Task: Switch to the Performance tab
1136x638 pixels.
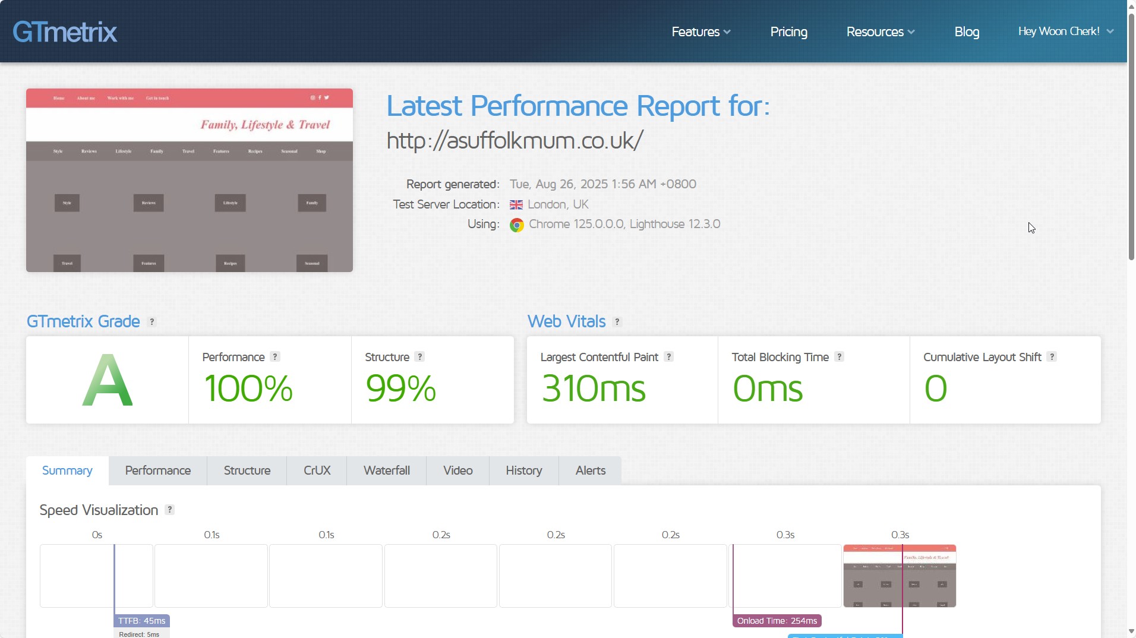Action: coord(158,470)
